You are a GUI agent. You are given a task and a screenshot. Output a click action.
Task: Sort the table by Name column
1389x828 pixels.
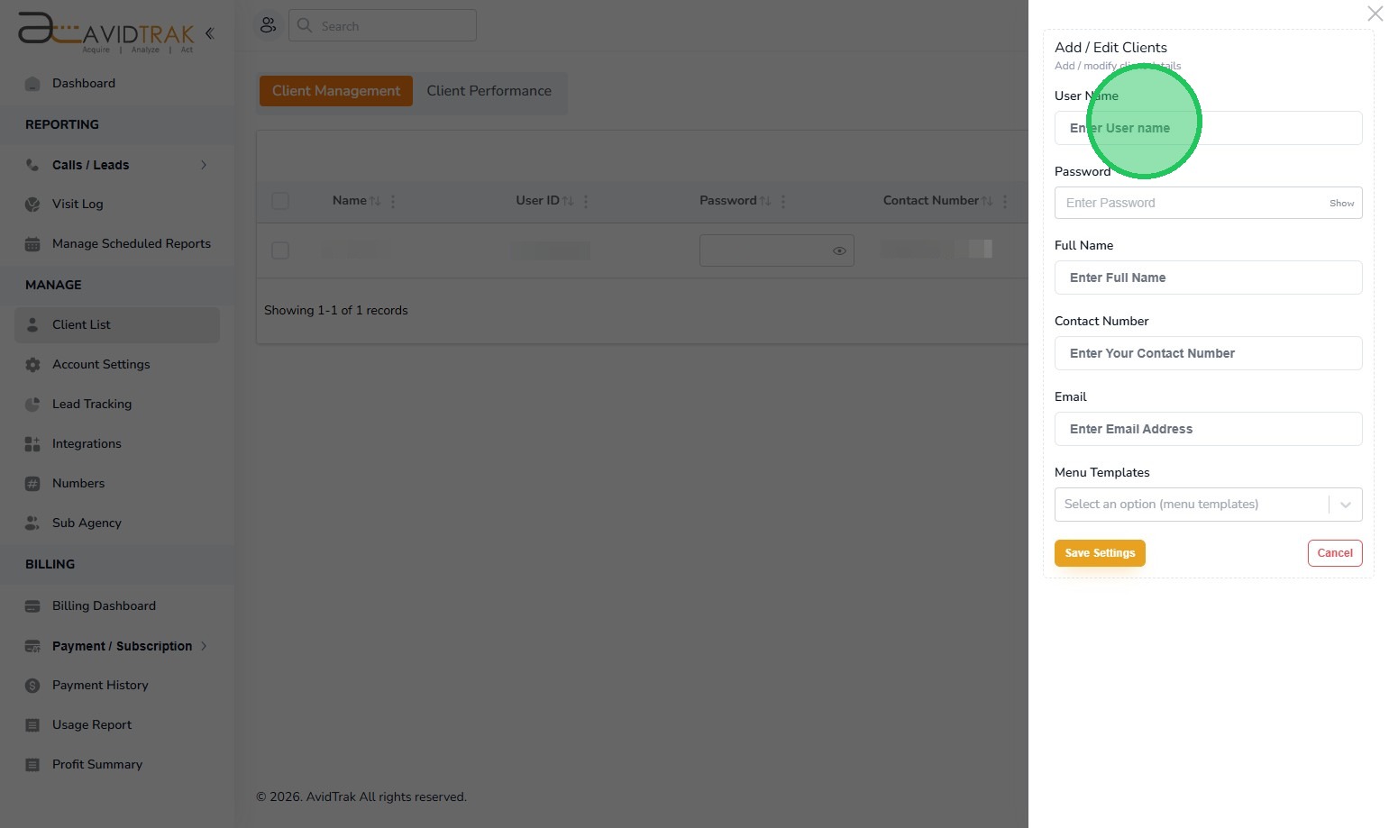pos(375,201)
